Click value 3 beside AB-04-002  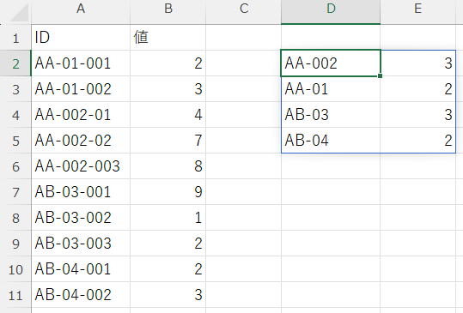pyautogui.click(x=168, y=294)
